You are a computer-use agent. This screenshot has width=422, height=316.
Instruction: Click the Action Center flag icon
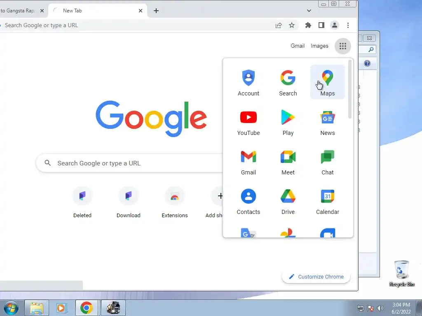[x=370, y=308]
